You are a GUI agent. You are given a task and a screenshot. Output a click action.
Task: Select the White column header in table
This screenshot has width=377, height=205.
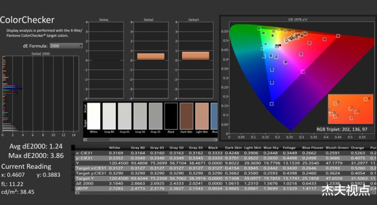coord(114,147)
